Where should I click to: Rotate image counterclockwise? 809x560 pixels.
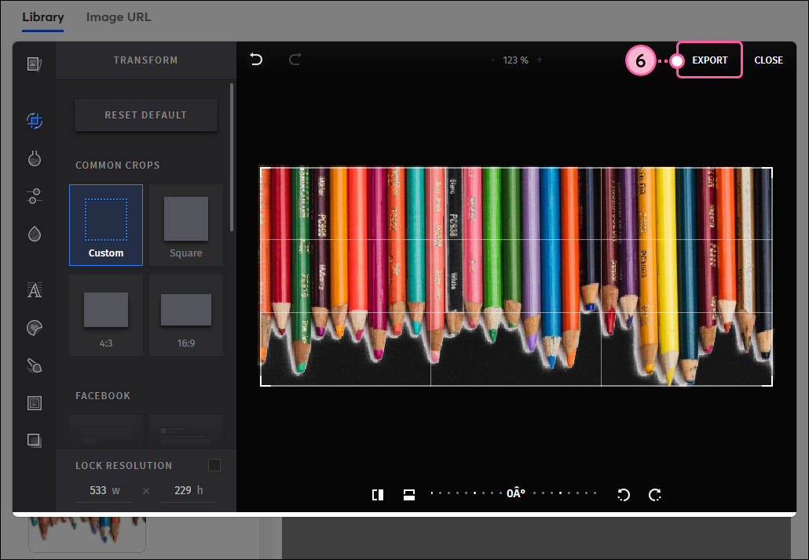624,495
